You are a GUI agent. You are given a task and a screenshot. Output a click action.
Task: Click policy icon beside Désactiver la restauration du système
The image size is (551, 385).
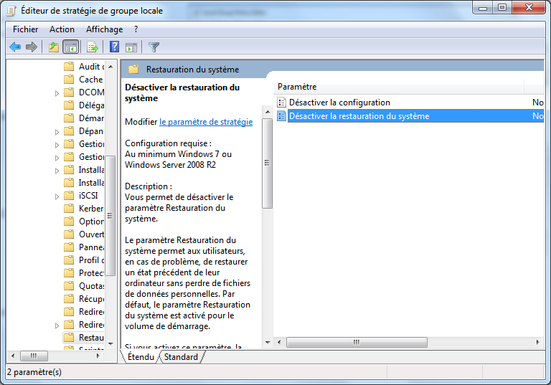[x=281, y=116]
